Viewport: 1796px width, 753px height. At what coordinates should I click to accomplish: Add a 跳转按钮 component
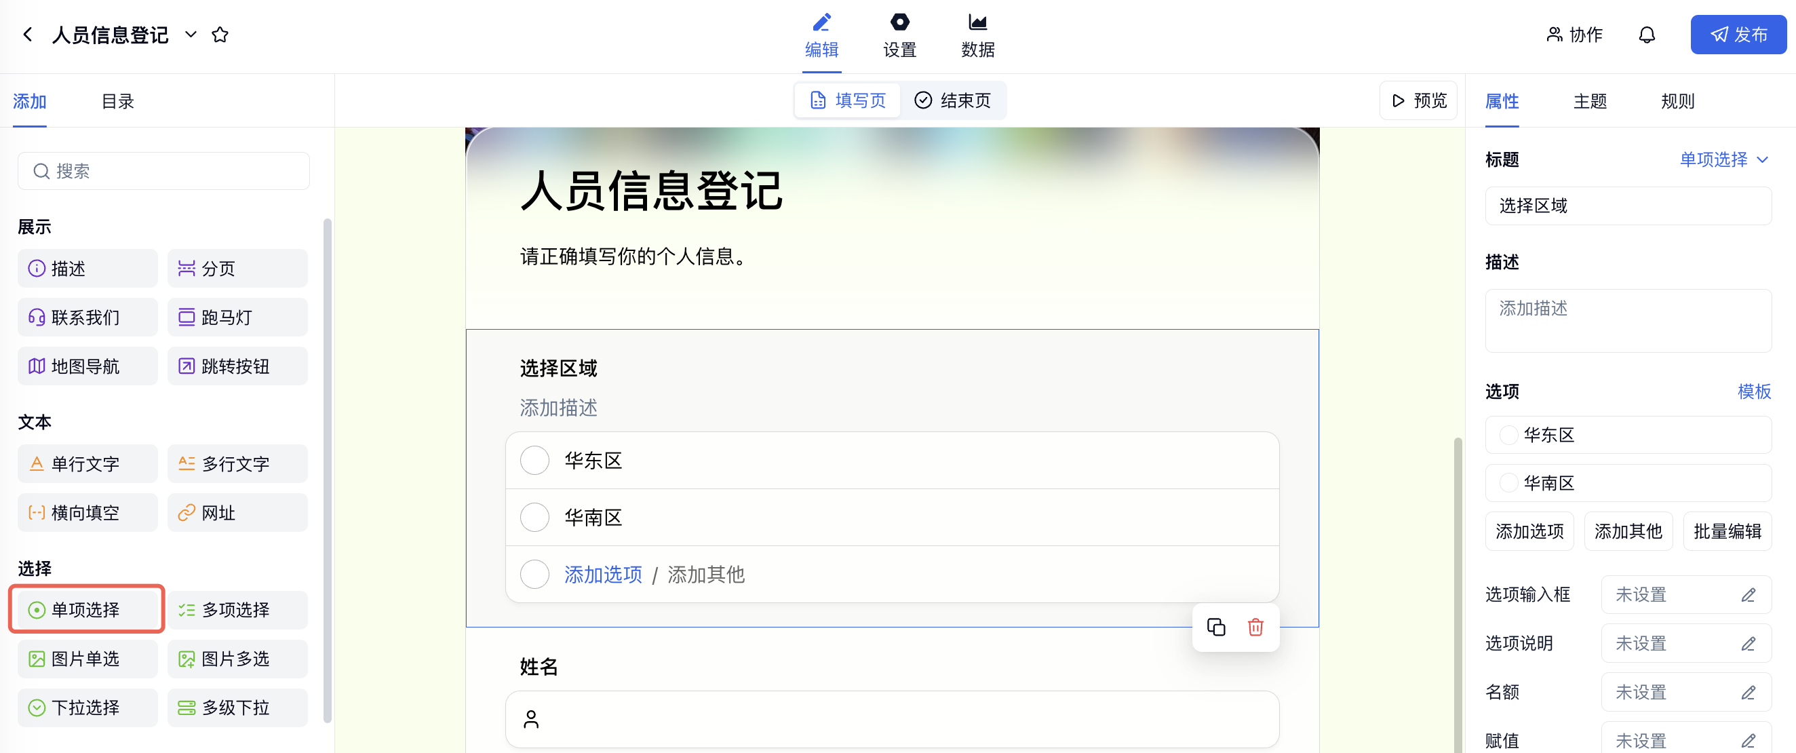point(237,366)
